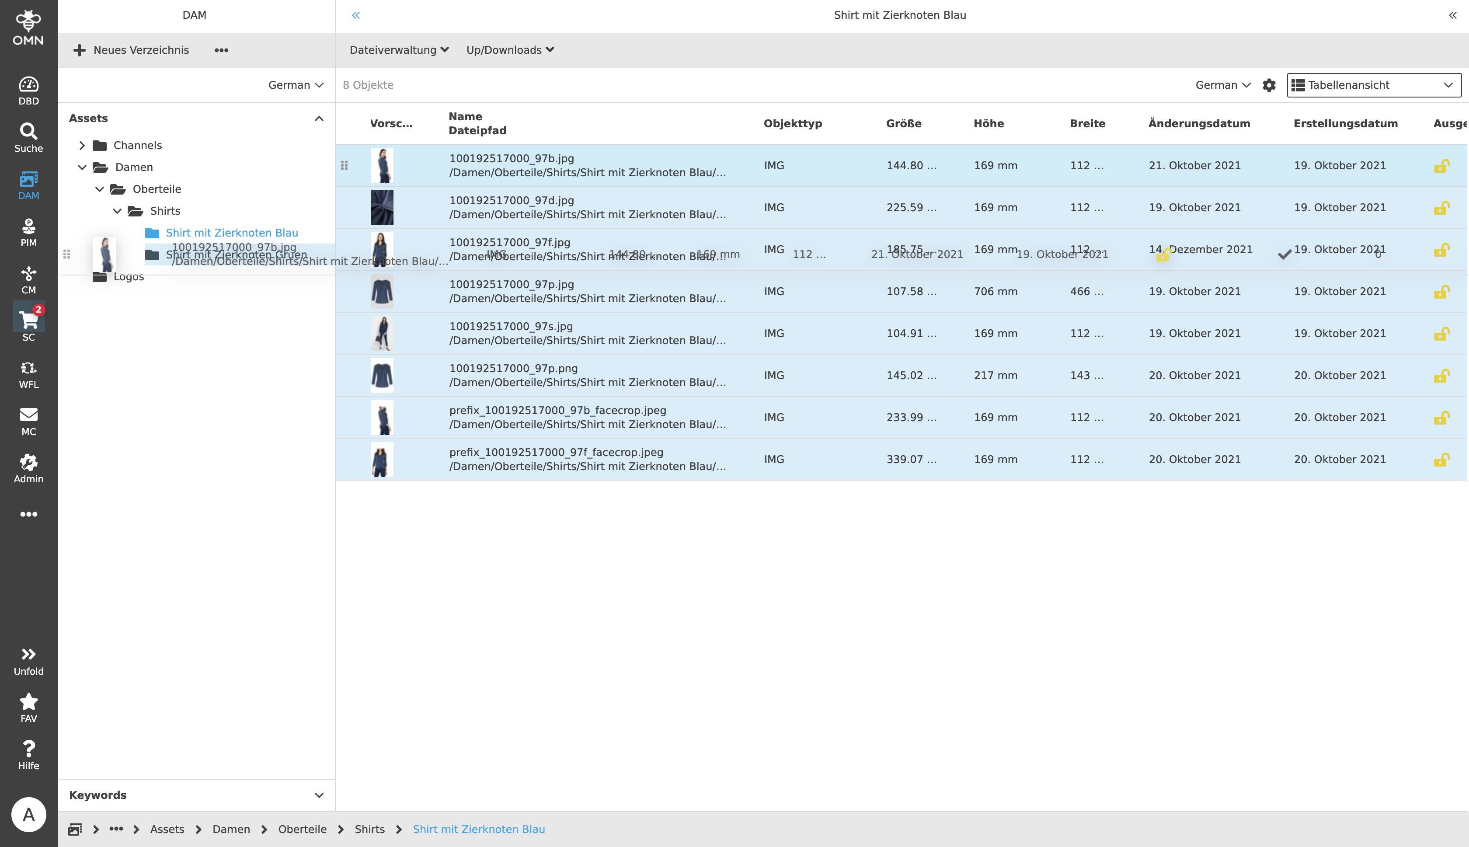Click the table settings gear icon

tap(1268, 85)
